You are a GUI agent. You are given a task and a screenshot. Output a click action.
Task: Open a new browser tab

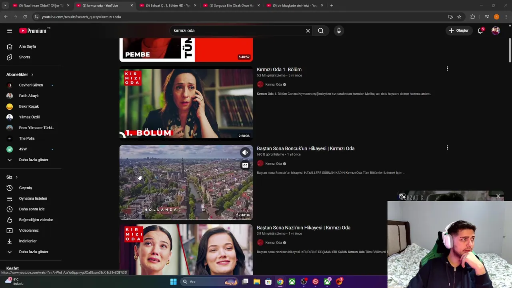click(x=332, y=6)
